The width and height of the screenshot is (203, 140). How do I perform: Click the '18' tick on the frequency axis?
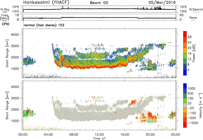point(17,15)
